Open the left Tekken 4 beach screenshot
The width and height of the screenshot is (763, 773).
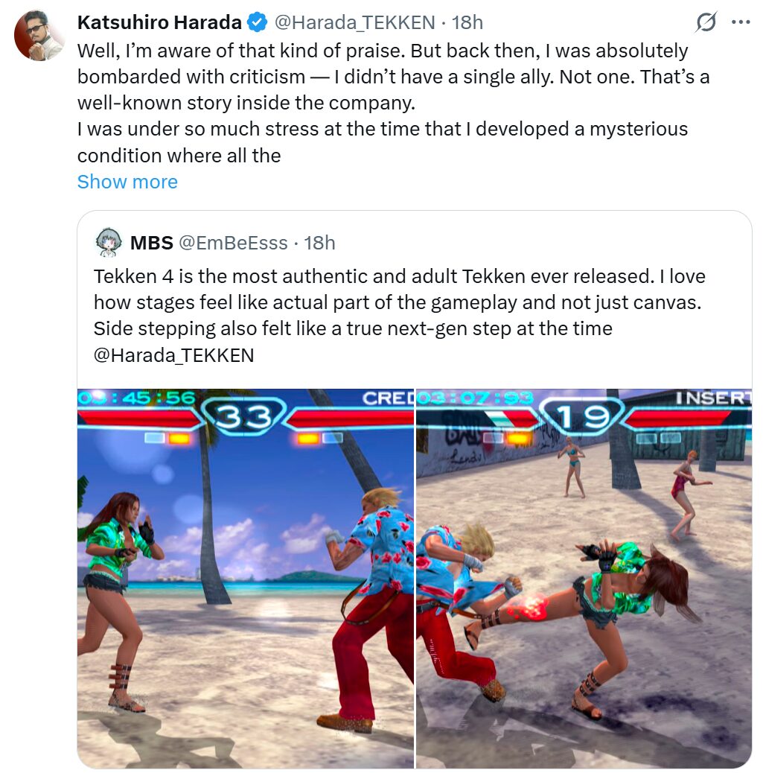246,579
